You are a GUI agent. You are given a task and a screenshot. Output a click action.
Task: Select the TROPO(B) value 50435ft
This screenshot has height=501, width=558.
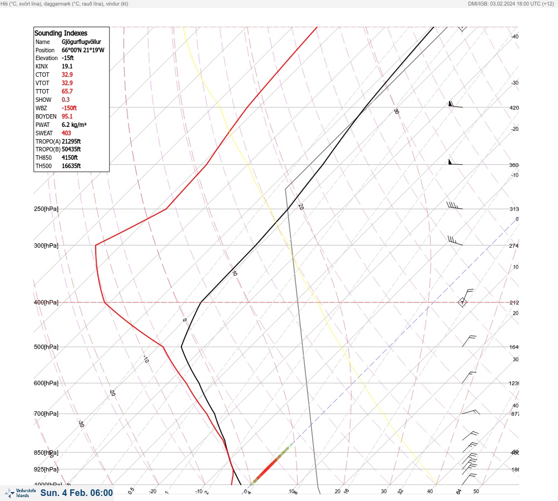click(x=71, y=149)
